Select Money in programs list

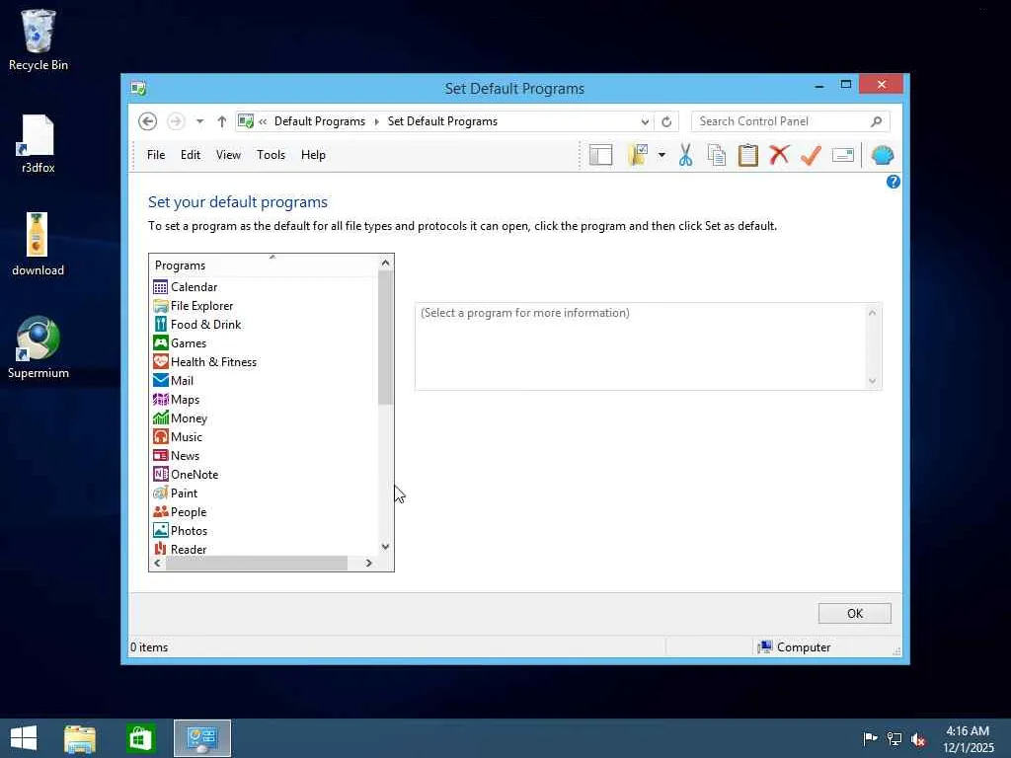(189, 417)
